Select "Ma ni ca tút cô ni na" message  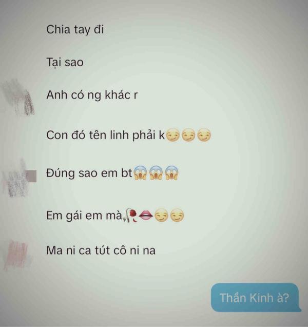(101, 251)
